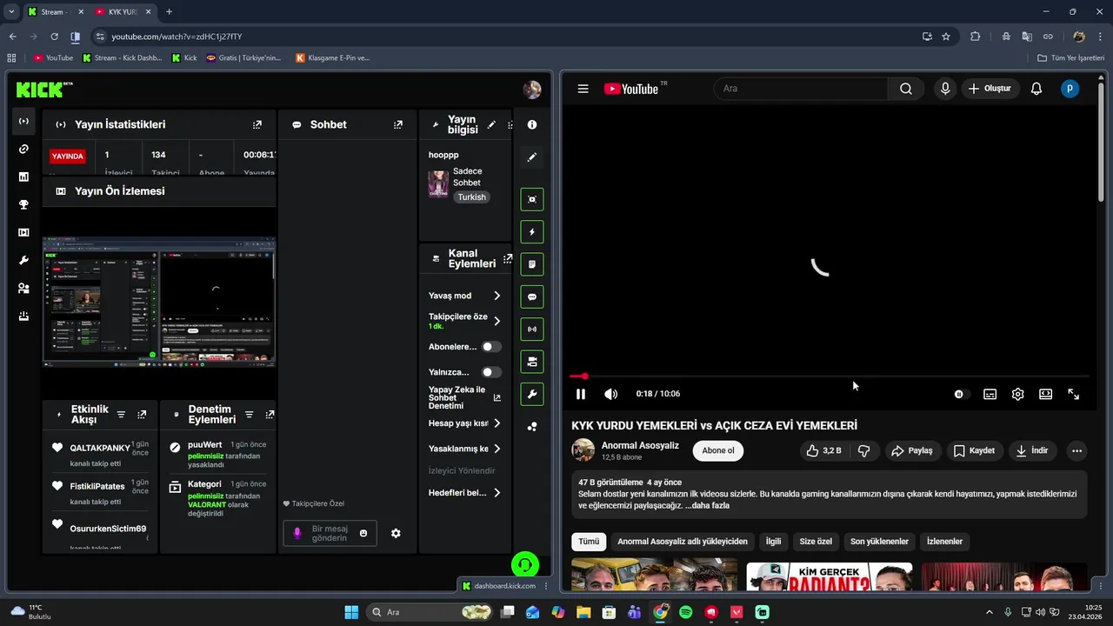Image resolution: width=1113 pixels, height=626 pixels.
Task: Click the Kaydet save button
Action: coord(974,450)
